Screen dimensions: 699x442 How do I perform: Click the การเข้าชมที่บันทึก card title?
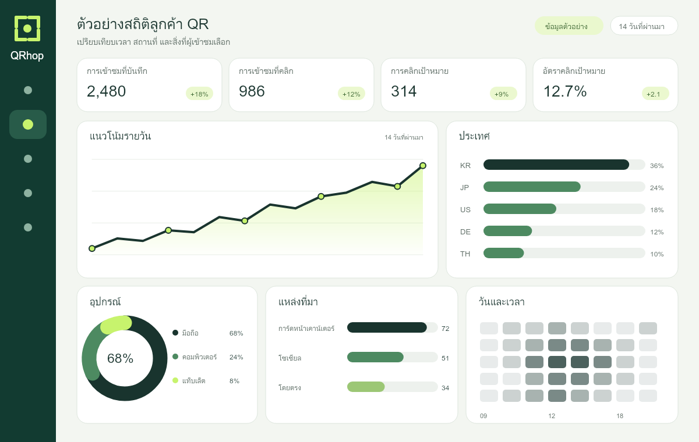click(117, 71)
